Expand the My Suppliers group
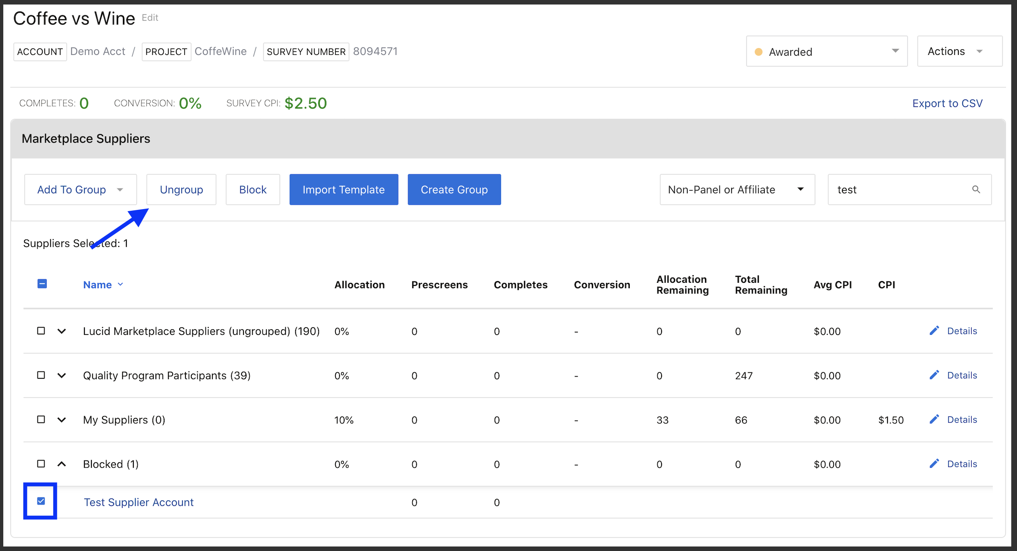1017x551 pixels. point(62,420)
